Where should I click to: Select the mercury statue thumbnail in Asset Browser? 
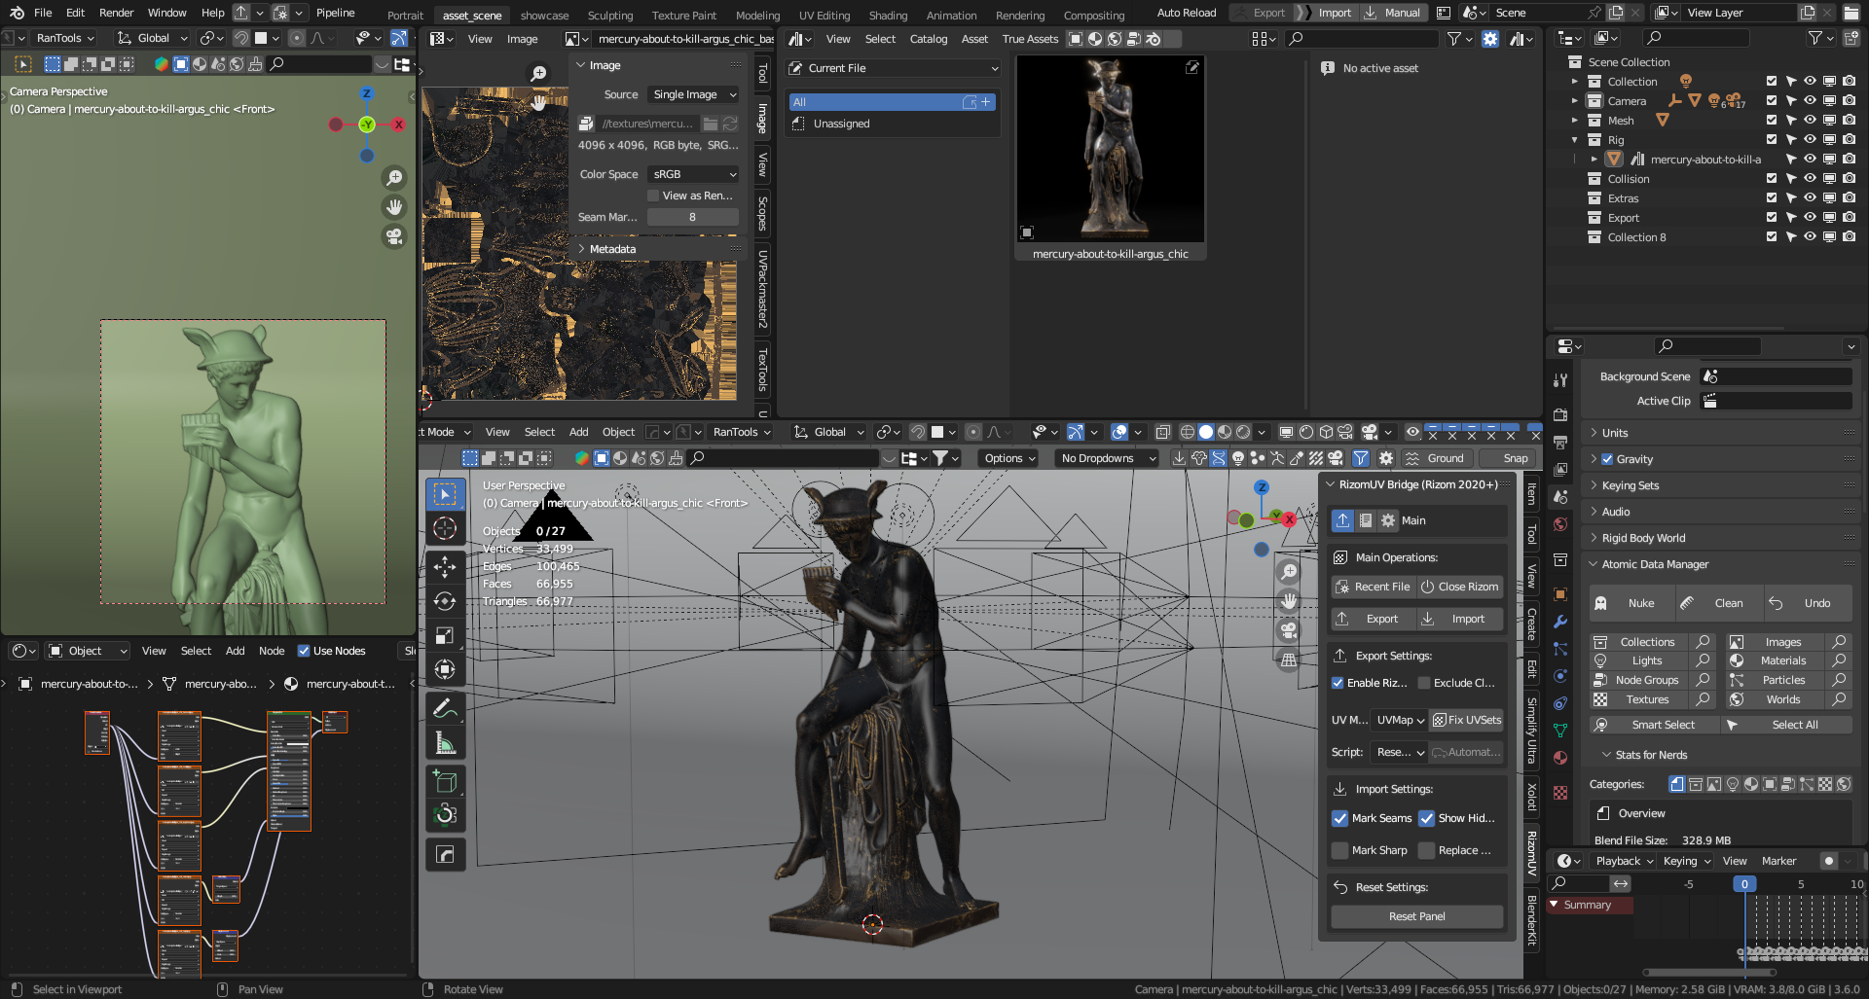pos(1110,150)
